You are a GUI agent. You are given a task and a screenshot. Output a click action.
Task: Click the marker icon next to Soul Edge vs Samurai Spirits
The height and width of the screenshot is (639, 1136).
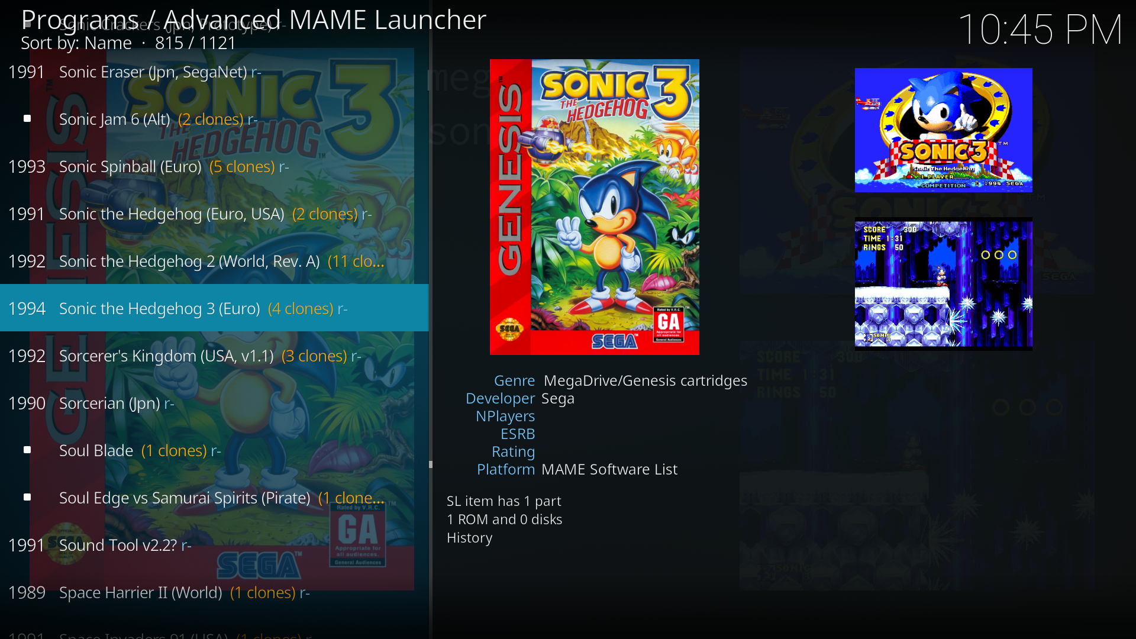[27, 498]
